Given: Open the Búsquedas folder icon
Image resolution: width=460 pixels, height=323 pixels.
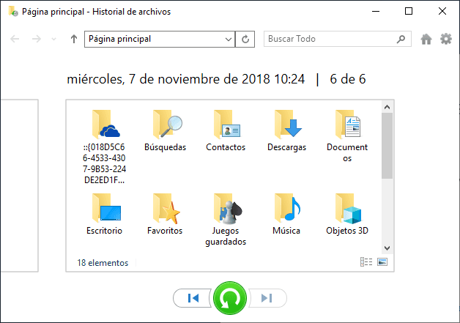Looking at the screenshot, I should click(x=168, y=124).
